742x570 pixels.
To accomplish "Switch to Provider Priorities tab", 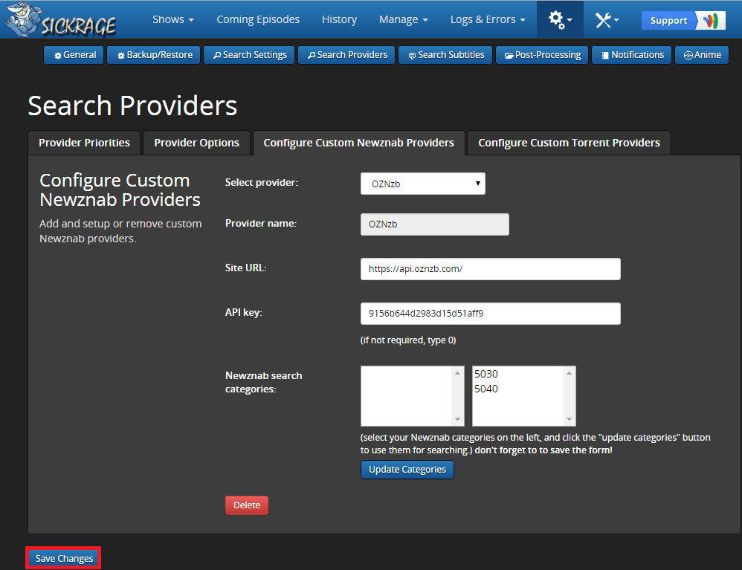I will tap(84, 143).
